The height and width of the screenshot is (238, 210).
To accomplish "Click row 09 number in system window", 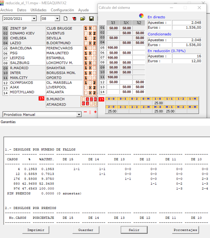I will 102,67.
